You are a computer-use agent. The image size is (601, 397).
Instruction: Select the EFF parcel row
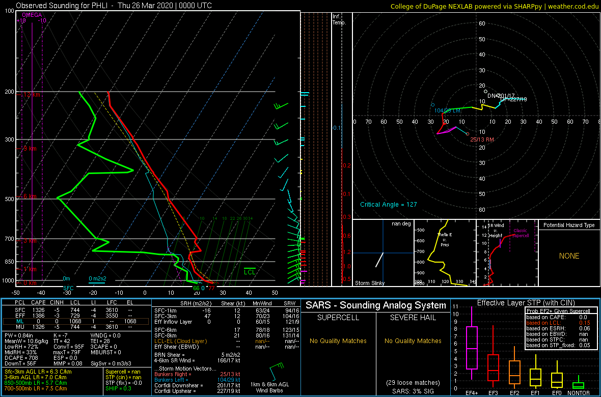(x=75, y=316)
